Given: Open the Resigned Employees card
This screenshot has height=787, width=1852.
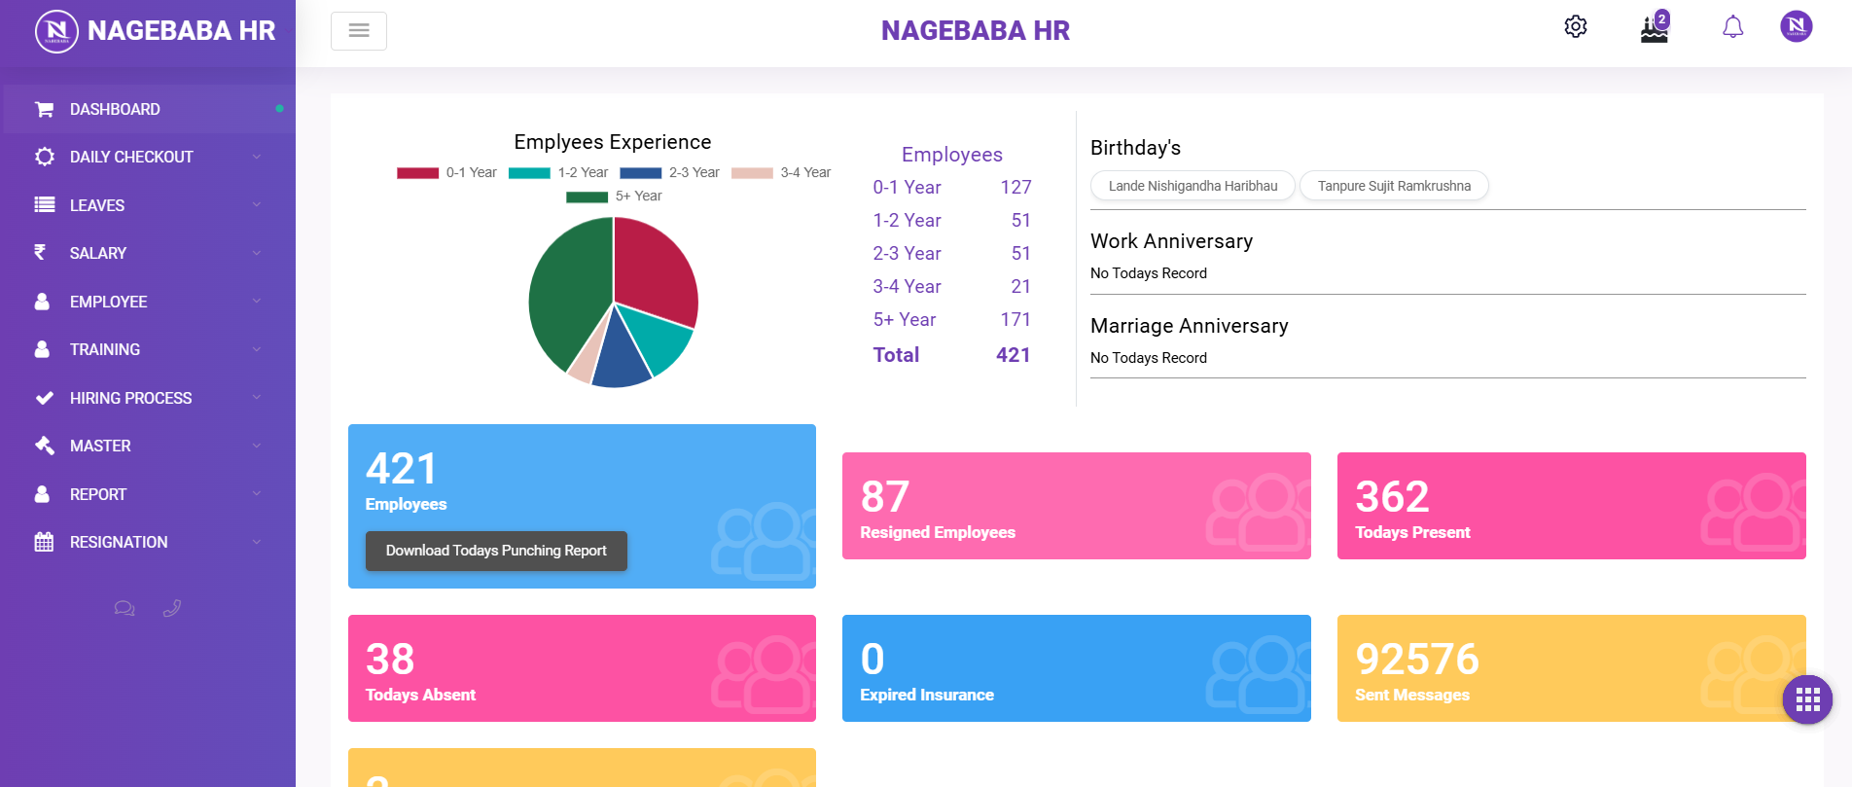Looking at the screenshot, I should pyautogui.click(x=1076, y=506).
